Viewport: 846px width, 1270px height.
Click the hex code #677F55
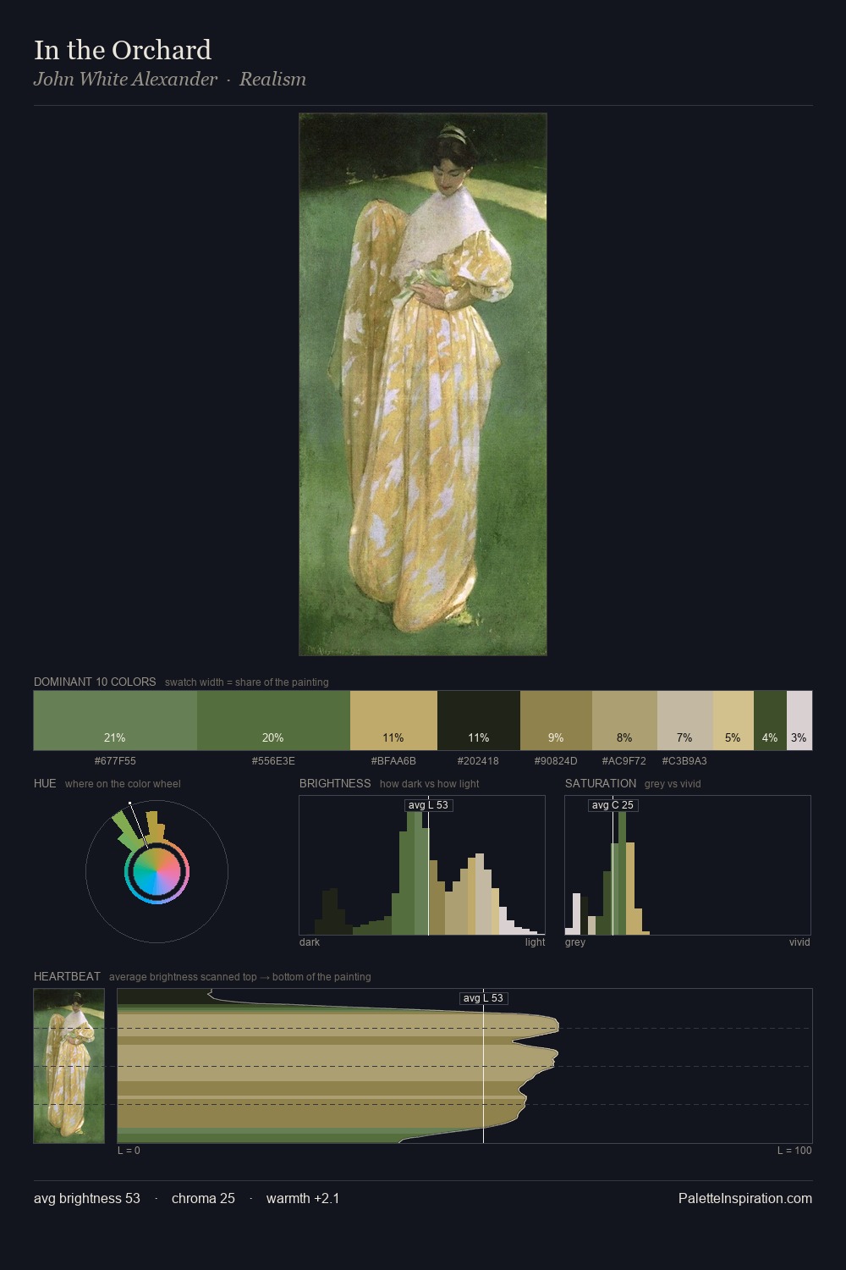coord(115,760)
